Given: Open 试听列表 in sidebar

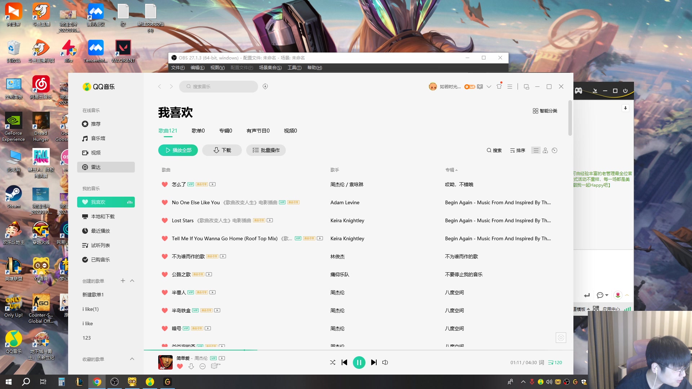Looking at the screenshot, I should [106, 245].
